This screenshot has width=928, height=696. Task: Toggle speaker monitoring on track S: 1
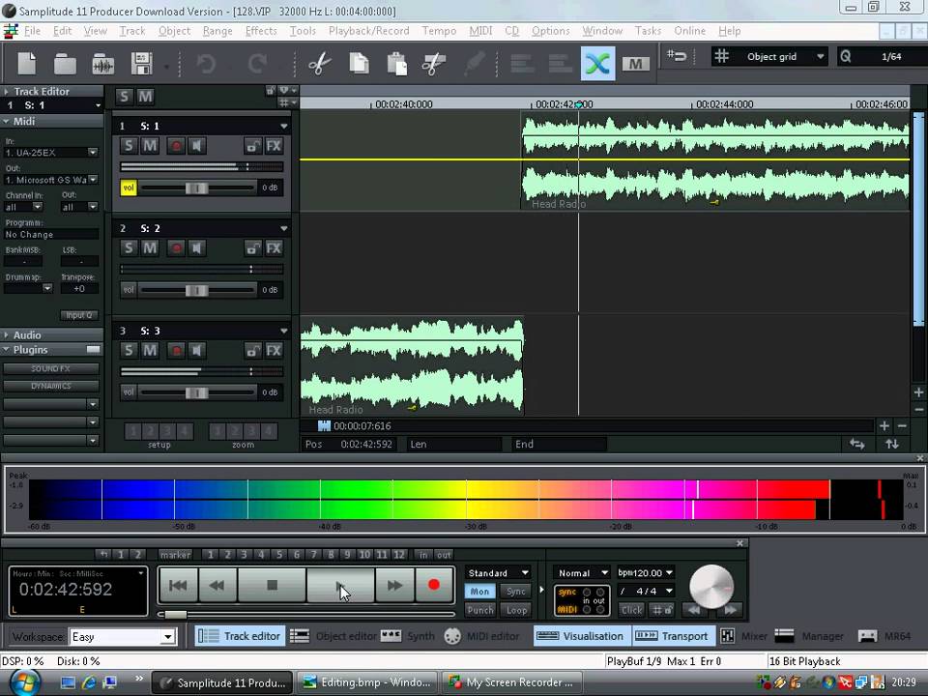pos(197,146)
